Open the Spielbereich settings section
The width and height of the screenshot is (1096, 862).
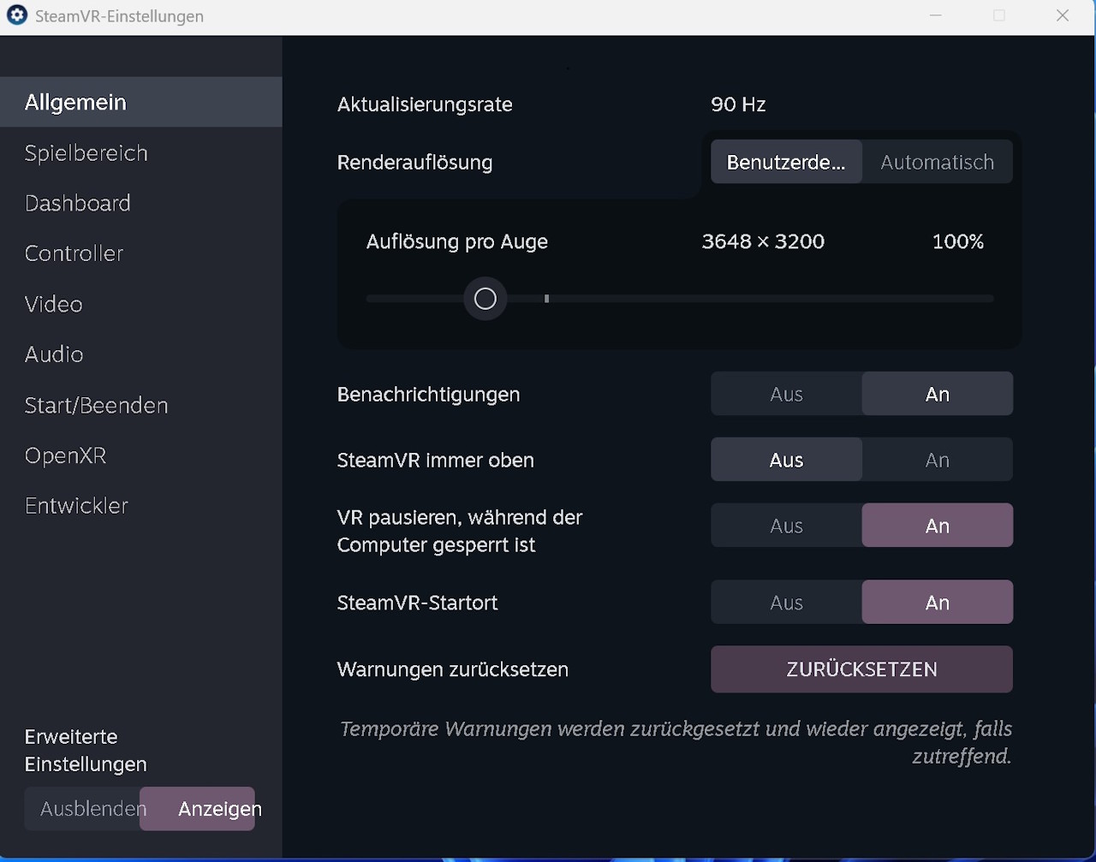[x=86, y=153]
